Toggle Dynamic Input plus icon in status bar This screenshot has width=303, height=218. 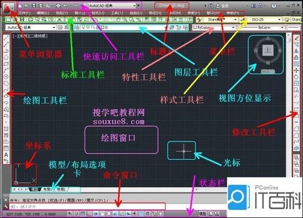click(128, 214)
